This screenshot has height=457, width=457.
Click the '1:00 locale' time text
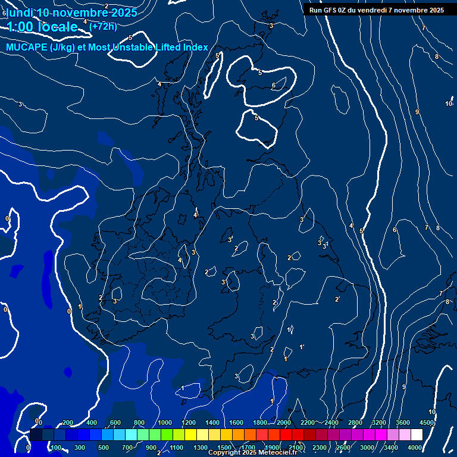tap(42, 27)
